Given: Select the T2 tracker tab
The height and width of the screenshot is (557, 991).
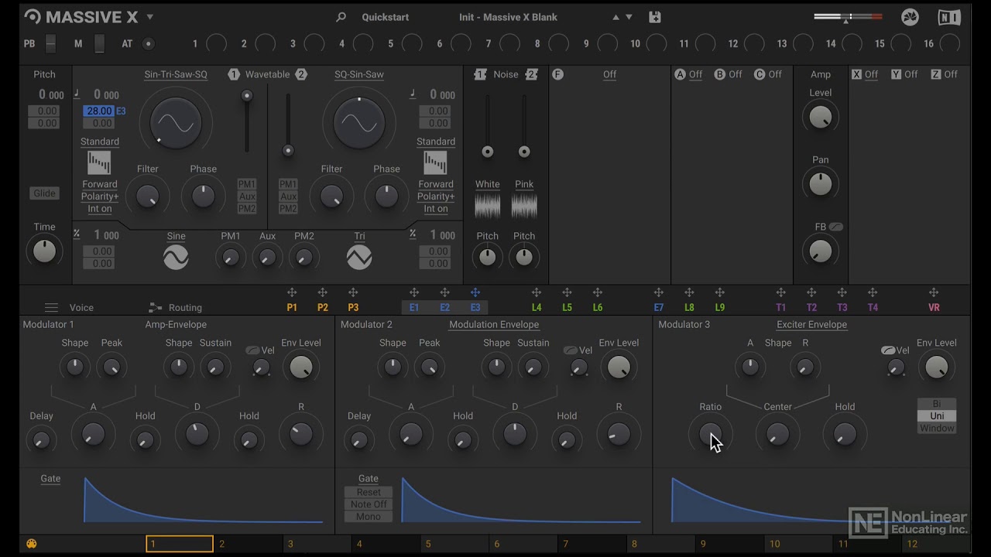Looking at the screenshot, I should coord(811,307).
